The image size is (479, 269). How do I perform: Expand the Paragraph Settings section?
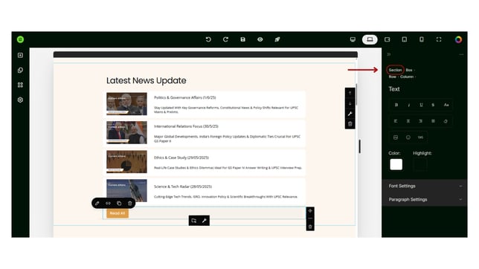424,199
